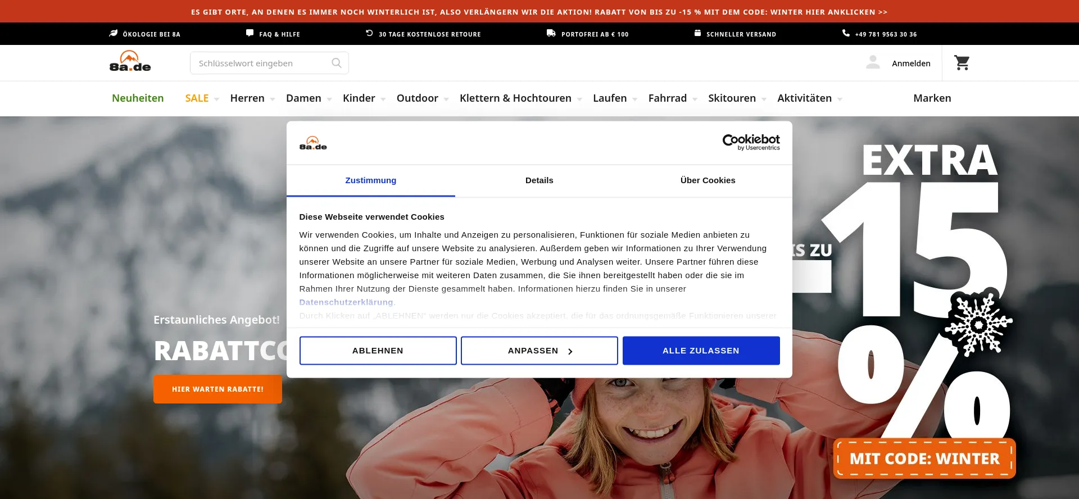Switch to the Über Cookies tab

pyautogui.click(x=708, y=180)
